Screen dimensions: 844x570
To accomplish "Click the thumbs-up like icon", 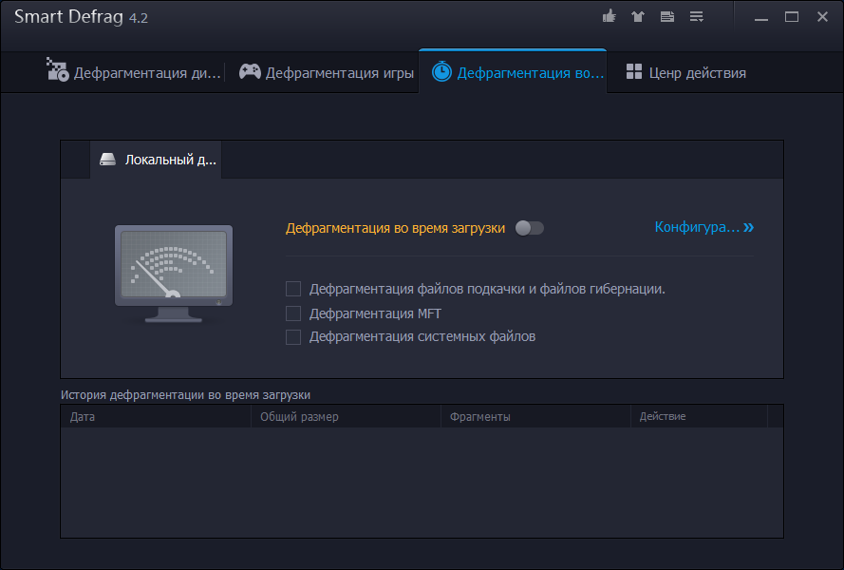I will pos(610,17).
